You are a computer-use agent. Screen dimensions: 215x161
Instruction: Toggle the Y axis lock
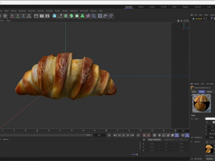point(18,16)
